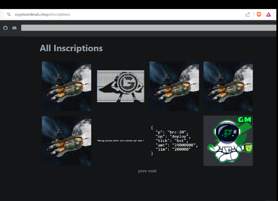Open the first rocket inscription in top row

pos(67,86)
